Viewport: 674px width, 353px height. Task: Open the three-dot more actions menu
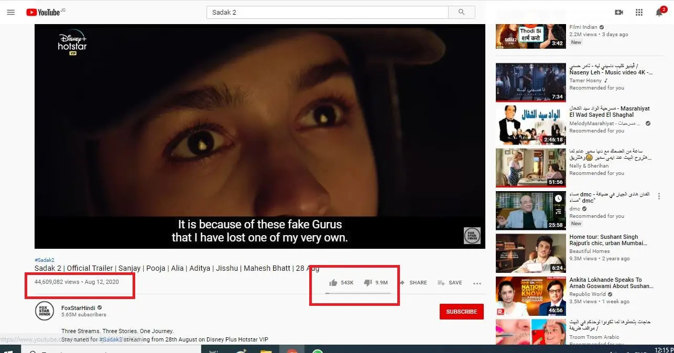[477, 283]
